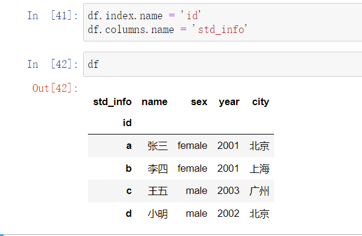Viewport: 362px width, 236px height.
Task: Click row index label b
Action: (128, 168)
